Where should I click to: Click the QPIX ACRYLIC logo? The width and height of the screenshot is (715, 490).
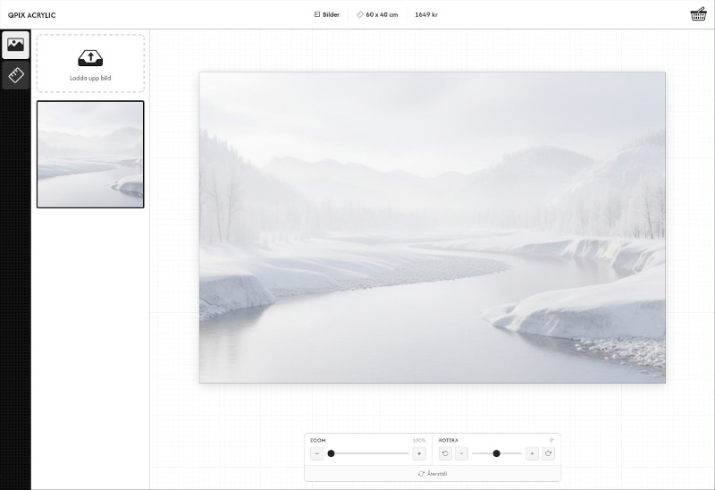click(31, 15)
